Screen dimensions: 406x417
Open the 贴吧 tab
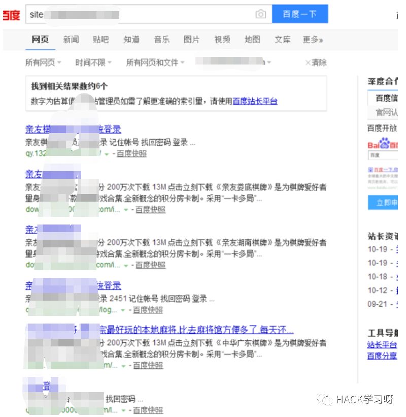(x=100, y=39)
